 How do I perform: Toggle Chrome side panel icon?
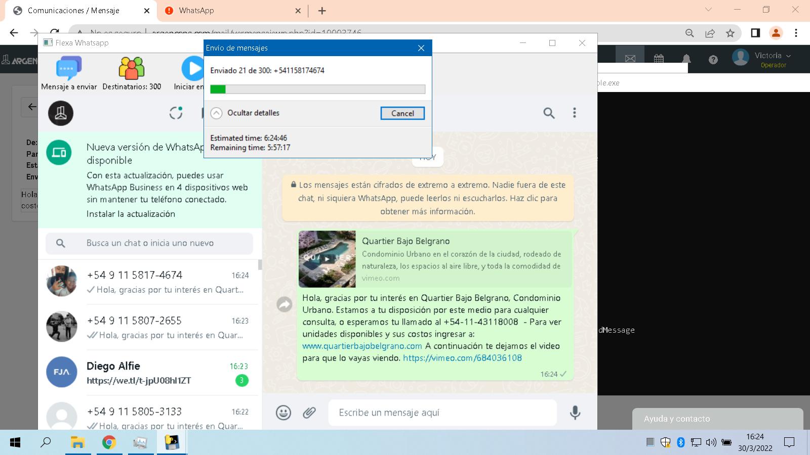[x=755, y=33]
